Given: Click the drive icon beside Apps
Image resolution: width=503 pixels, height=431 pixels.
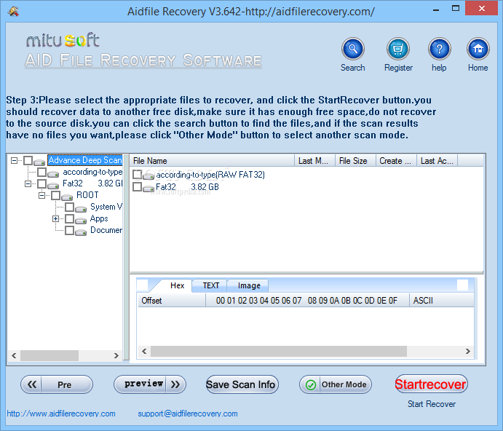Looking at the screenshot, I should tap(81, 220).
